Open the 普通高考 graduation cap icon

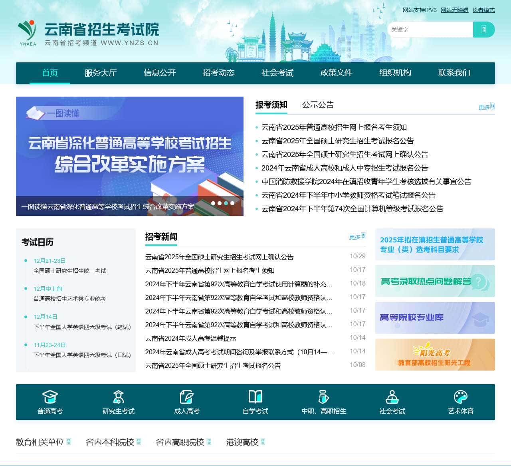pyautogui.click(x=50, y=397)
